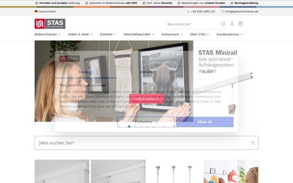The image size is (293, 183).
Task: Select the third carousel dot
Action: coord(142,126)
